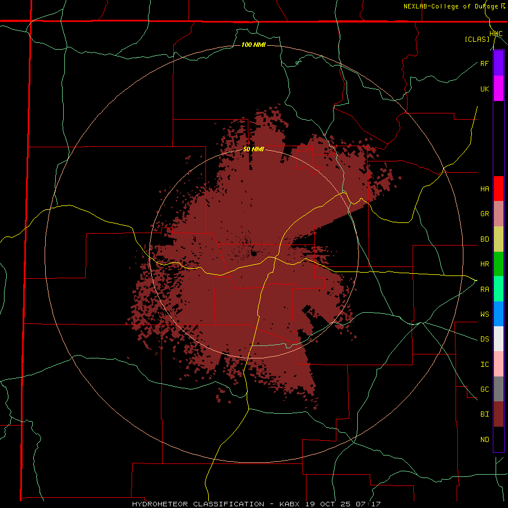Screen dimensions: 508x508
Task: Click the HHC product code text
Action: [x=496, y=34]
